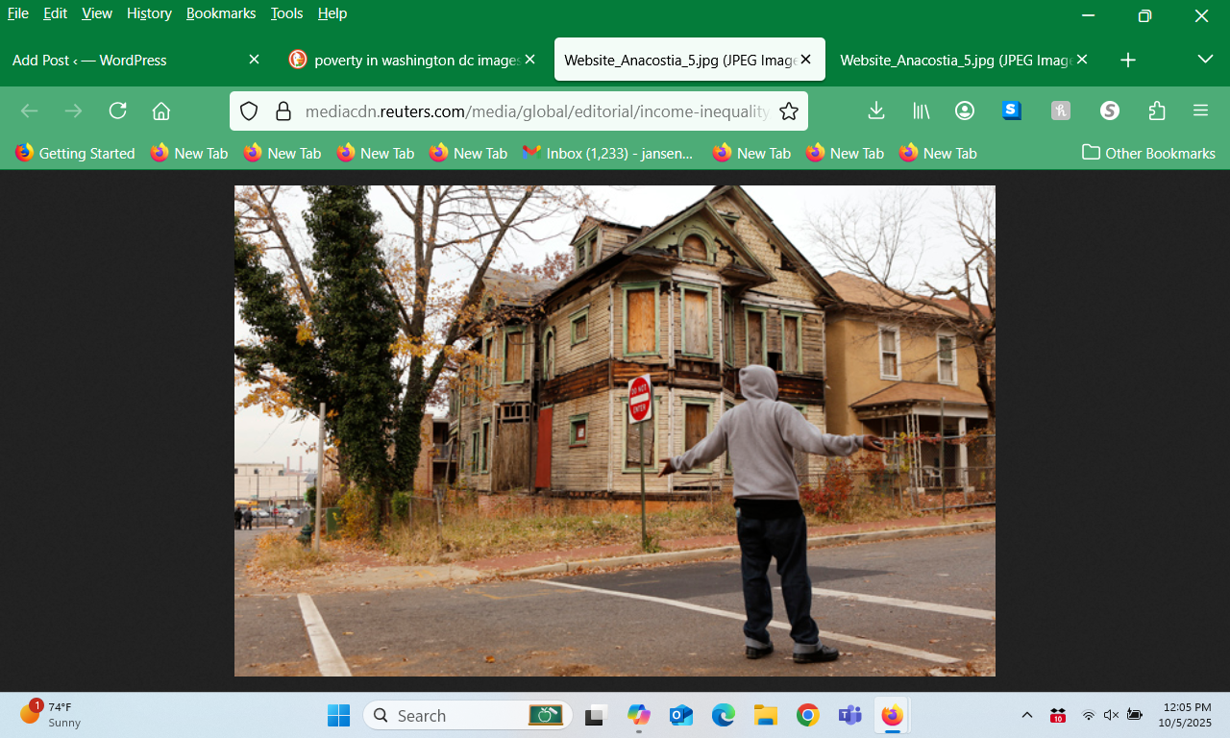The image size is (1230, 738).
Task: Open a new tab with plus button
Action: click(1128, 60)
